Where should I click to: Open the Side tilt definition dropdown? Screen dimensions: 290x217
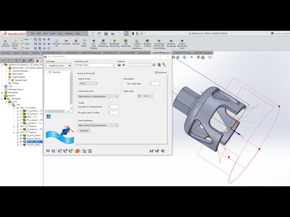coord(98,125)
